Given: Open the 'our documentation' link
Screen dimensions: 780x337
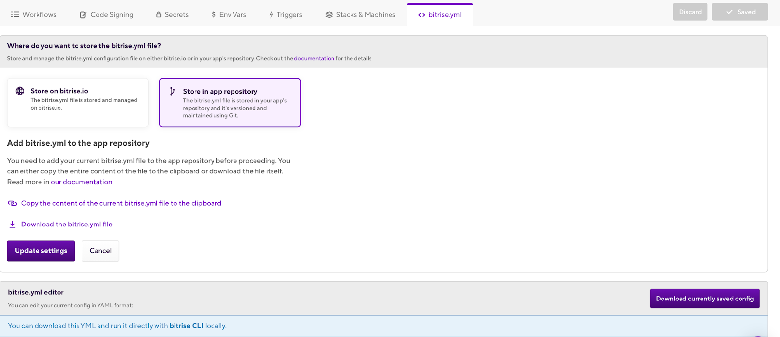Looking at the screenshot, I should pyautogui.click(x=81, y=182).
